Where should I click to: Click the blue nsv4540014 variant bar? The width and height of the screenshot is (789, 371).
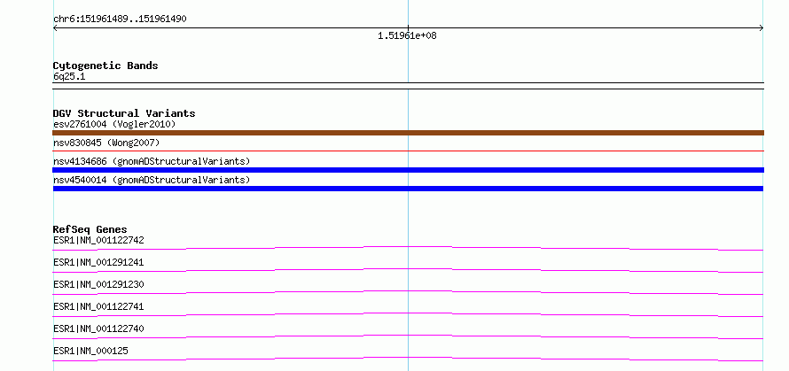[x=408, y=189]
